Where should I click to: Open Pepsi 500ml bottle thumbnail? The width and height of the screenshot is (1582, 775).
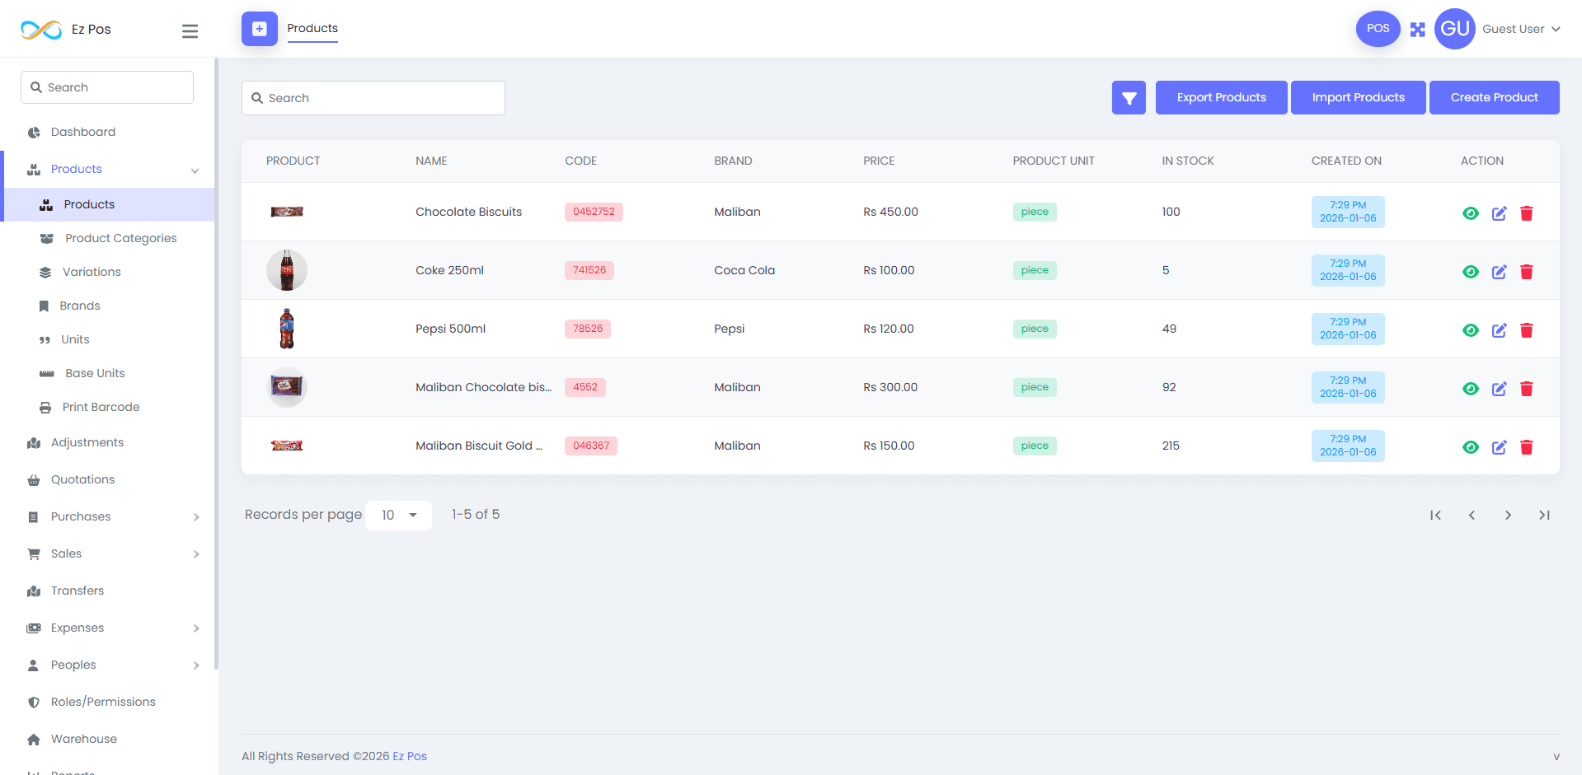click(287, 329)
